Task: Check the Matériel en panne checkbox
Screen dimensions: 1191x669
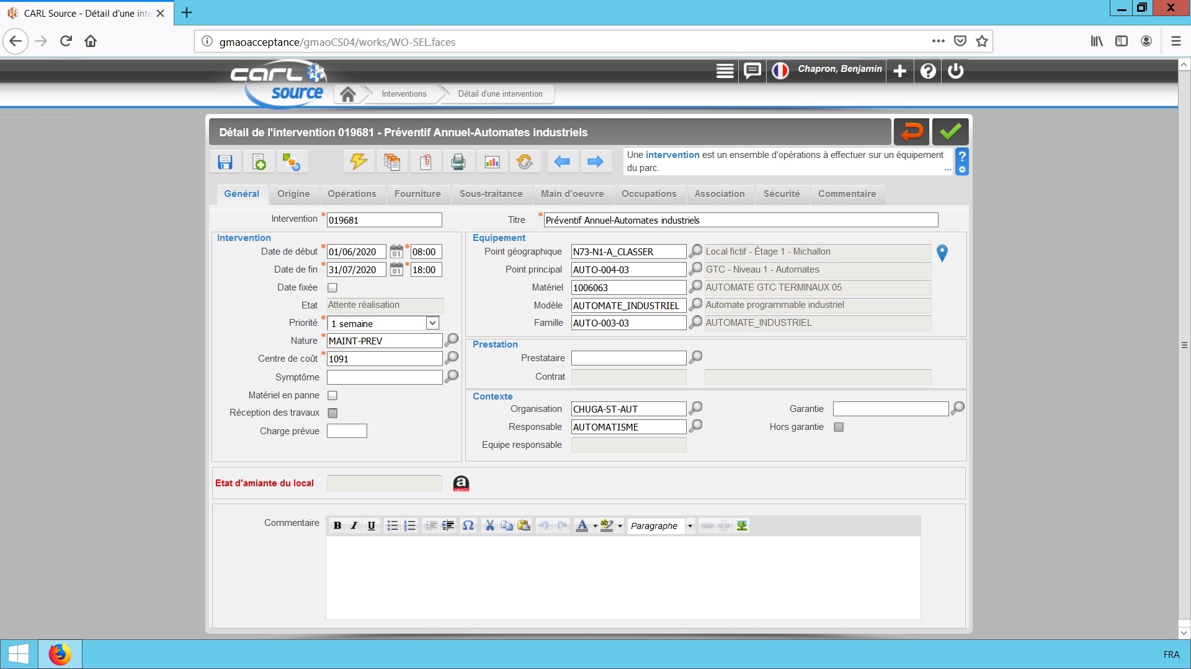Action: pos(332,395)
